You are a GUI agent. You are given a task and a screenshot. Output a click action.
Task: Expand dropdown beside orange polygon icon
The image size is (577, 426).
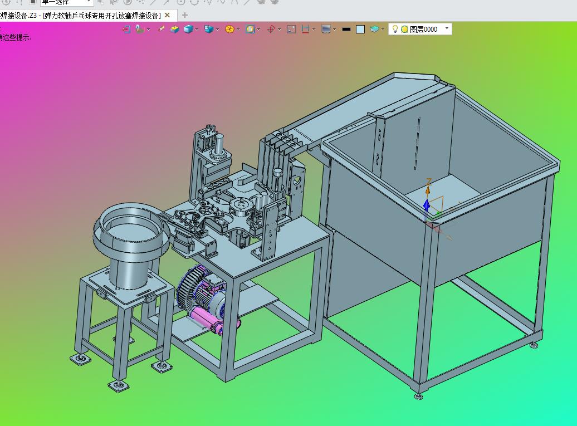(238, 30)
